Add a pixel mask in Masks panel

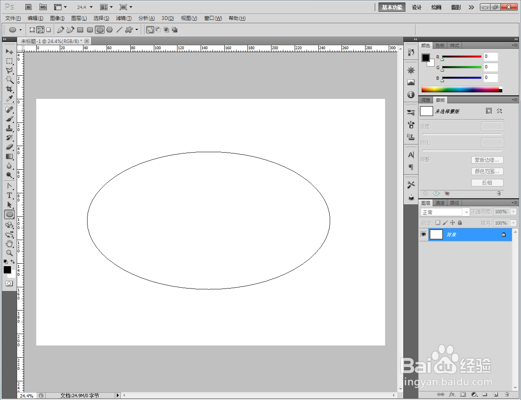pos(489,111)
